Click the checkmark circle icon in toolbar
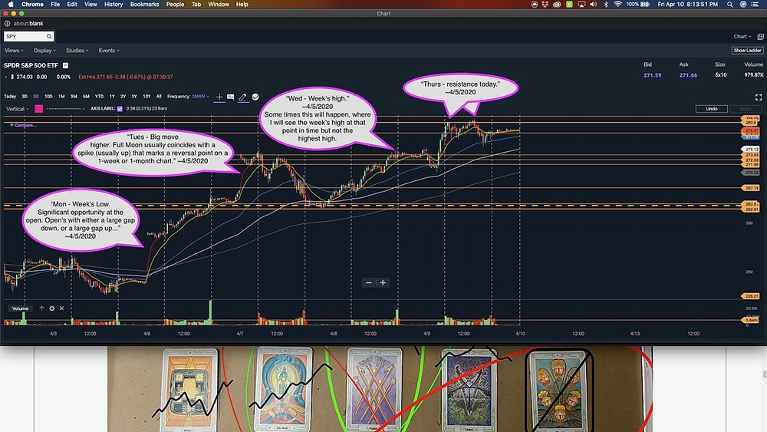 click(x=255, y=97)
